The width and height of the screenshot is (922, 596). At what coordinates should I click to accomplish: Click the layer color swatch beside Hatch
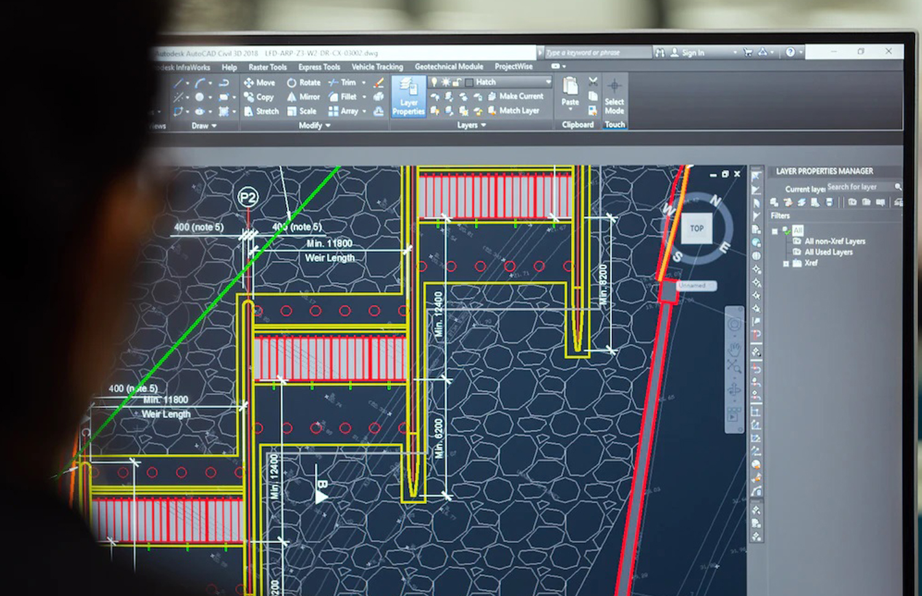coord(469,82)
